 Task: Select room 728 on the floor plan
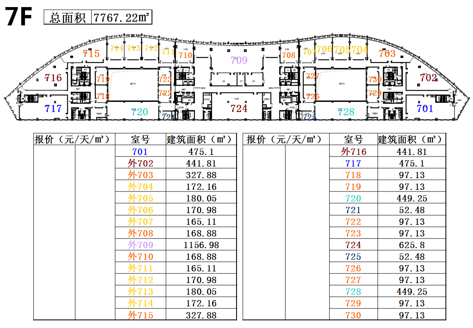point(346,112)
